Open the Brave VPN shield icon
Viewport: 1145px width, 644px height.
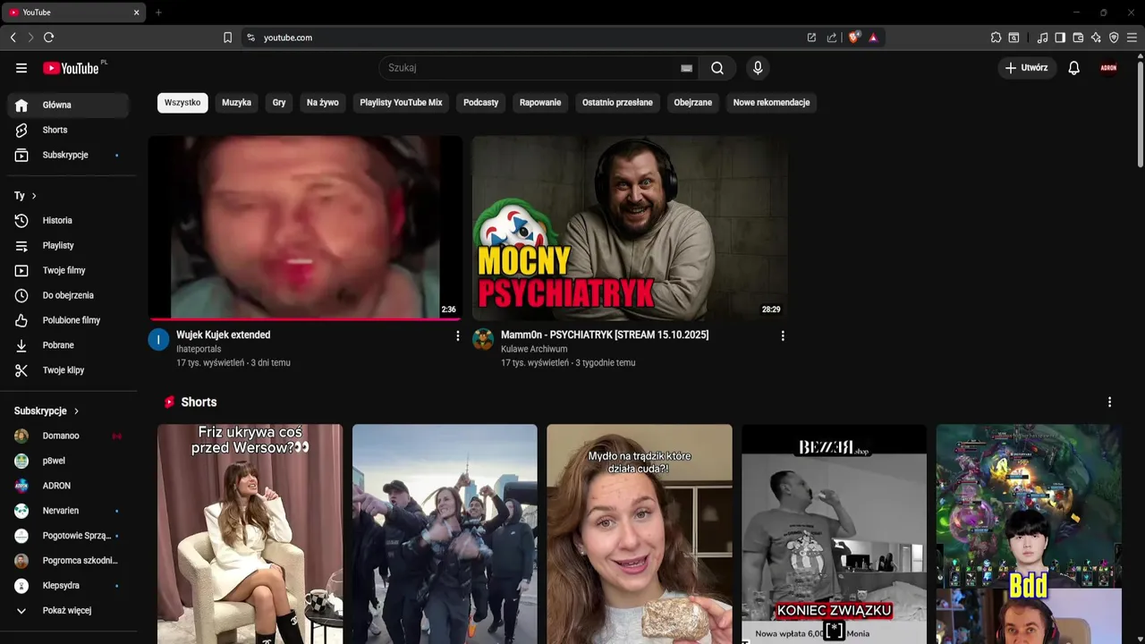1114,38
